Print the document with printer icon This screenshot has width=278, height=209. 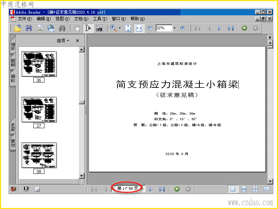pyautogui.click(x=40, y=28)
